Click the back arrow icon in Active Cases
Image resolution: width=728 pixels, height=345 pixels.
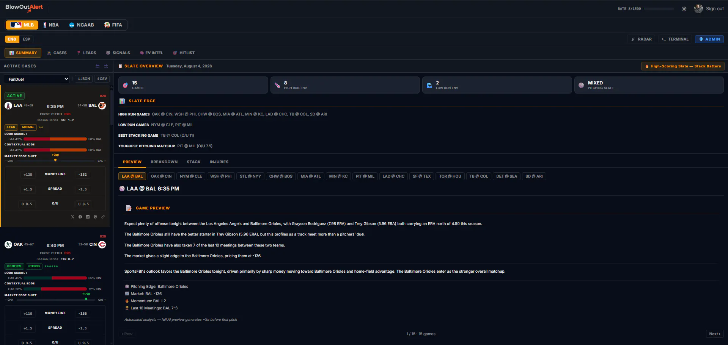97,66
